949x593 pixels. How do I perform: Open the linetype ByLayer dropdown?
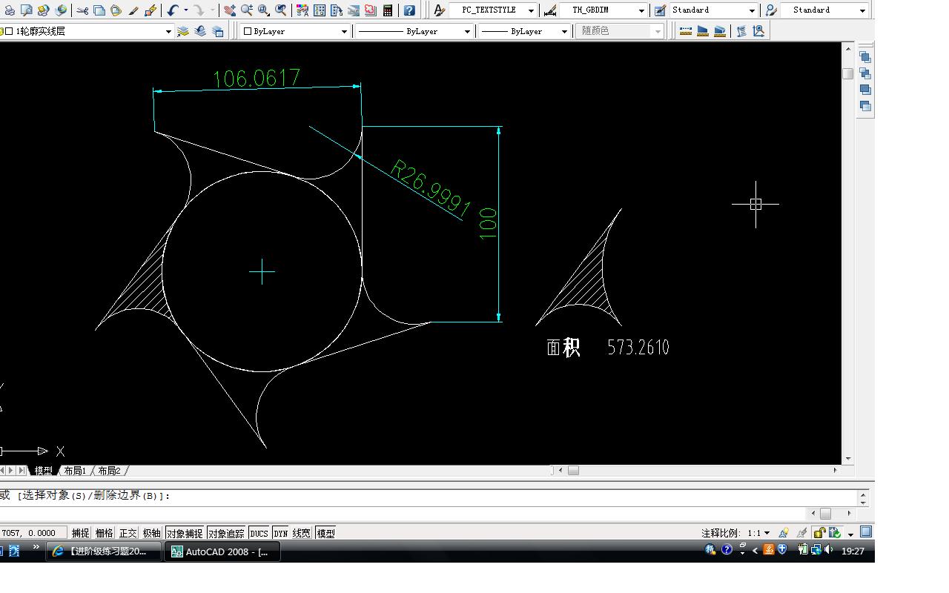414,31
